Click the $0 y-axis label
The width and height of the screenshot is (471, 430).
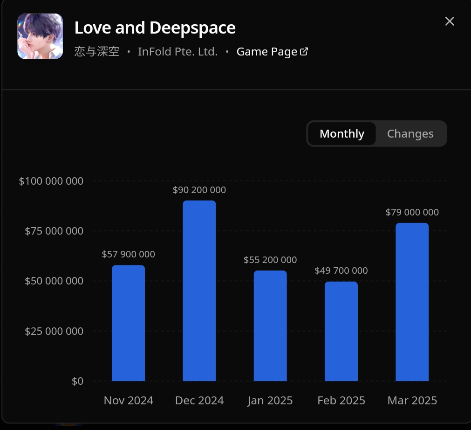point(77,381)
